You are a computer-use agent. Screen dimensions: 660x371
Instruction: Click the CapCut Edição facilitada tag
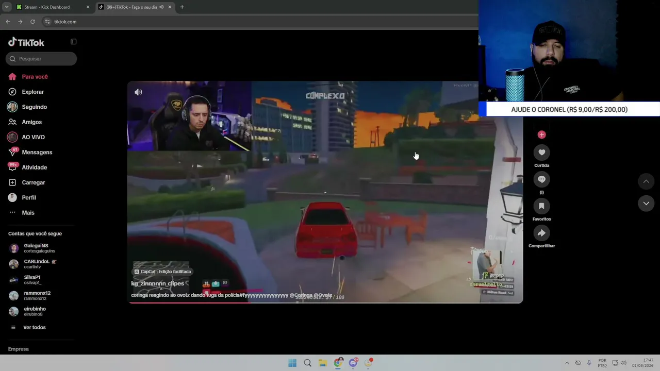pos(162,272)
